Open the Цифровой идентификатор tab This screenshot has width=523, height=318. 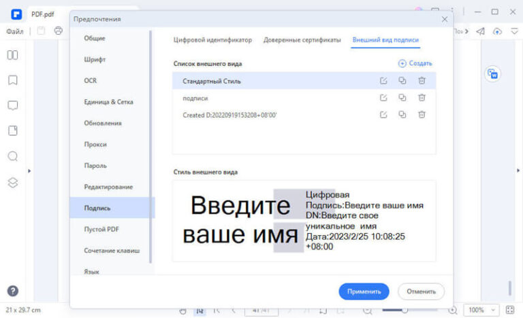click(212, 40)
